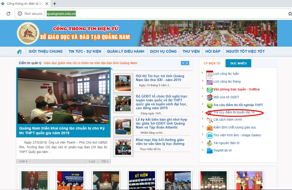292x190 pixels.
Task: Click the camera icon for Thư viện hình ảnh
Action: tap(210, 136)
